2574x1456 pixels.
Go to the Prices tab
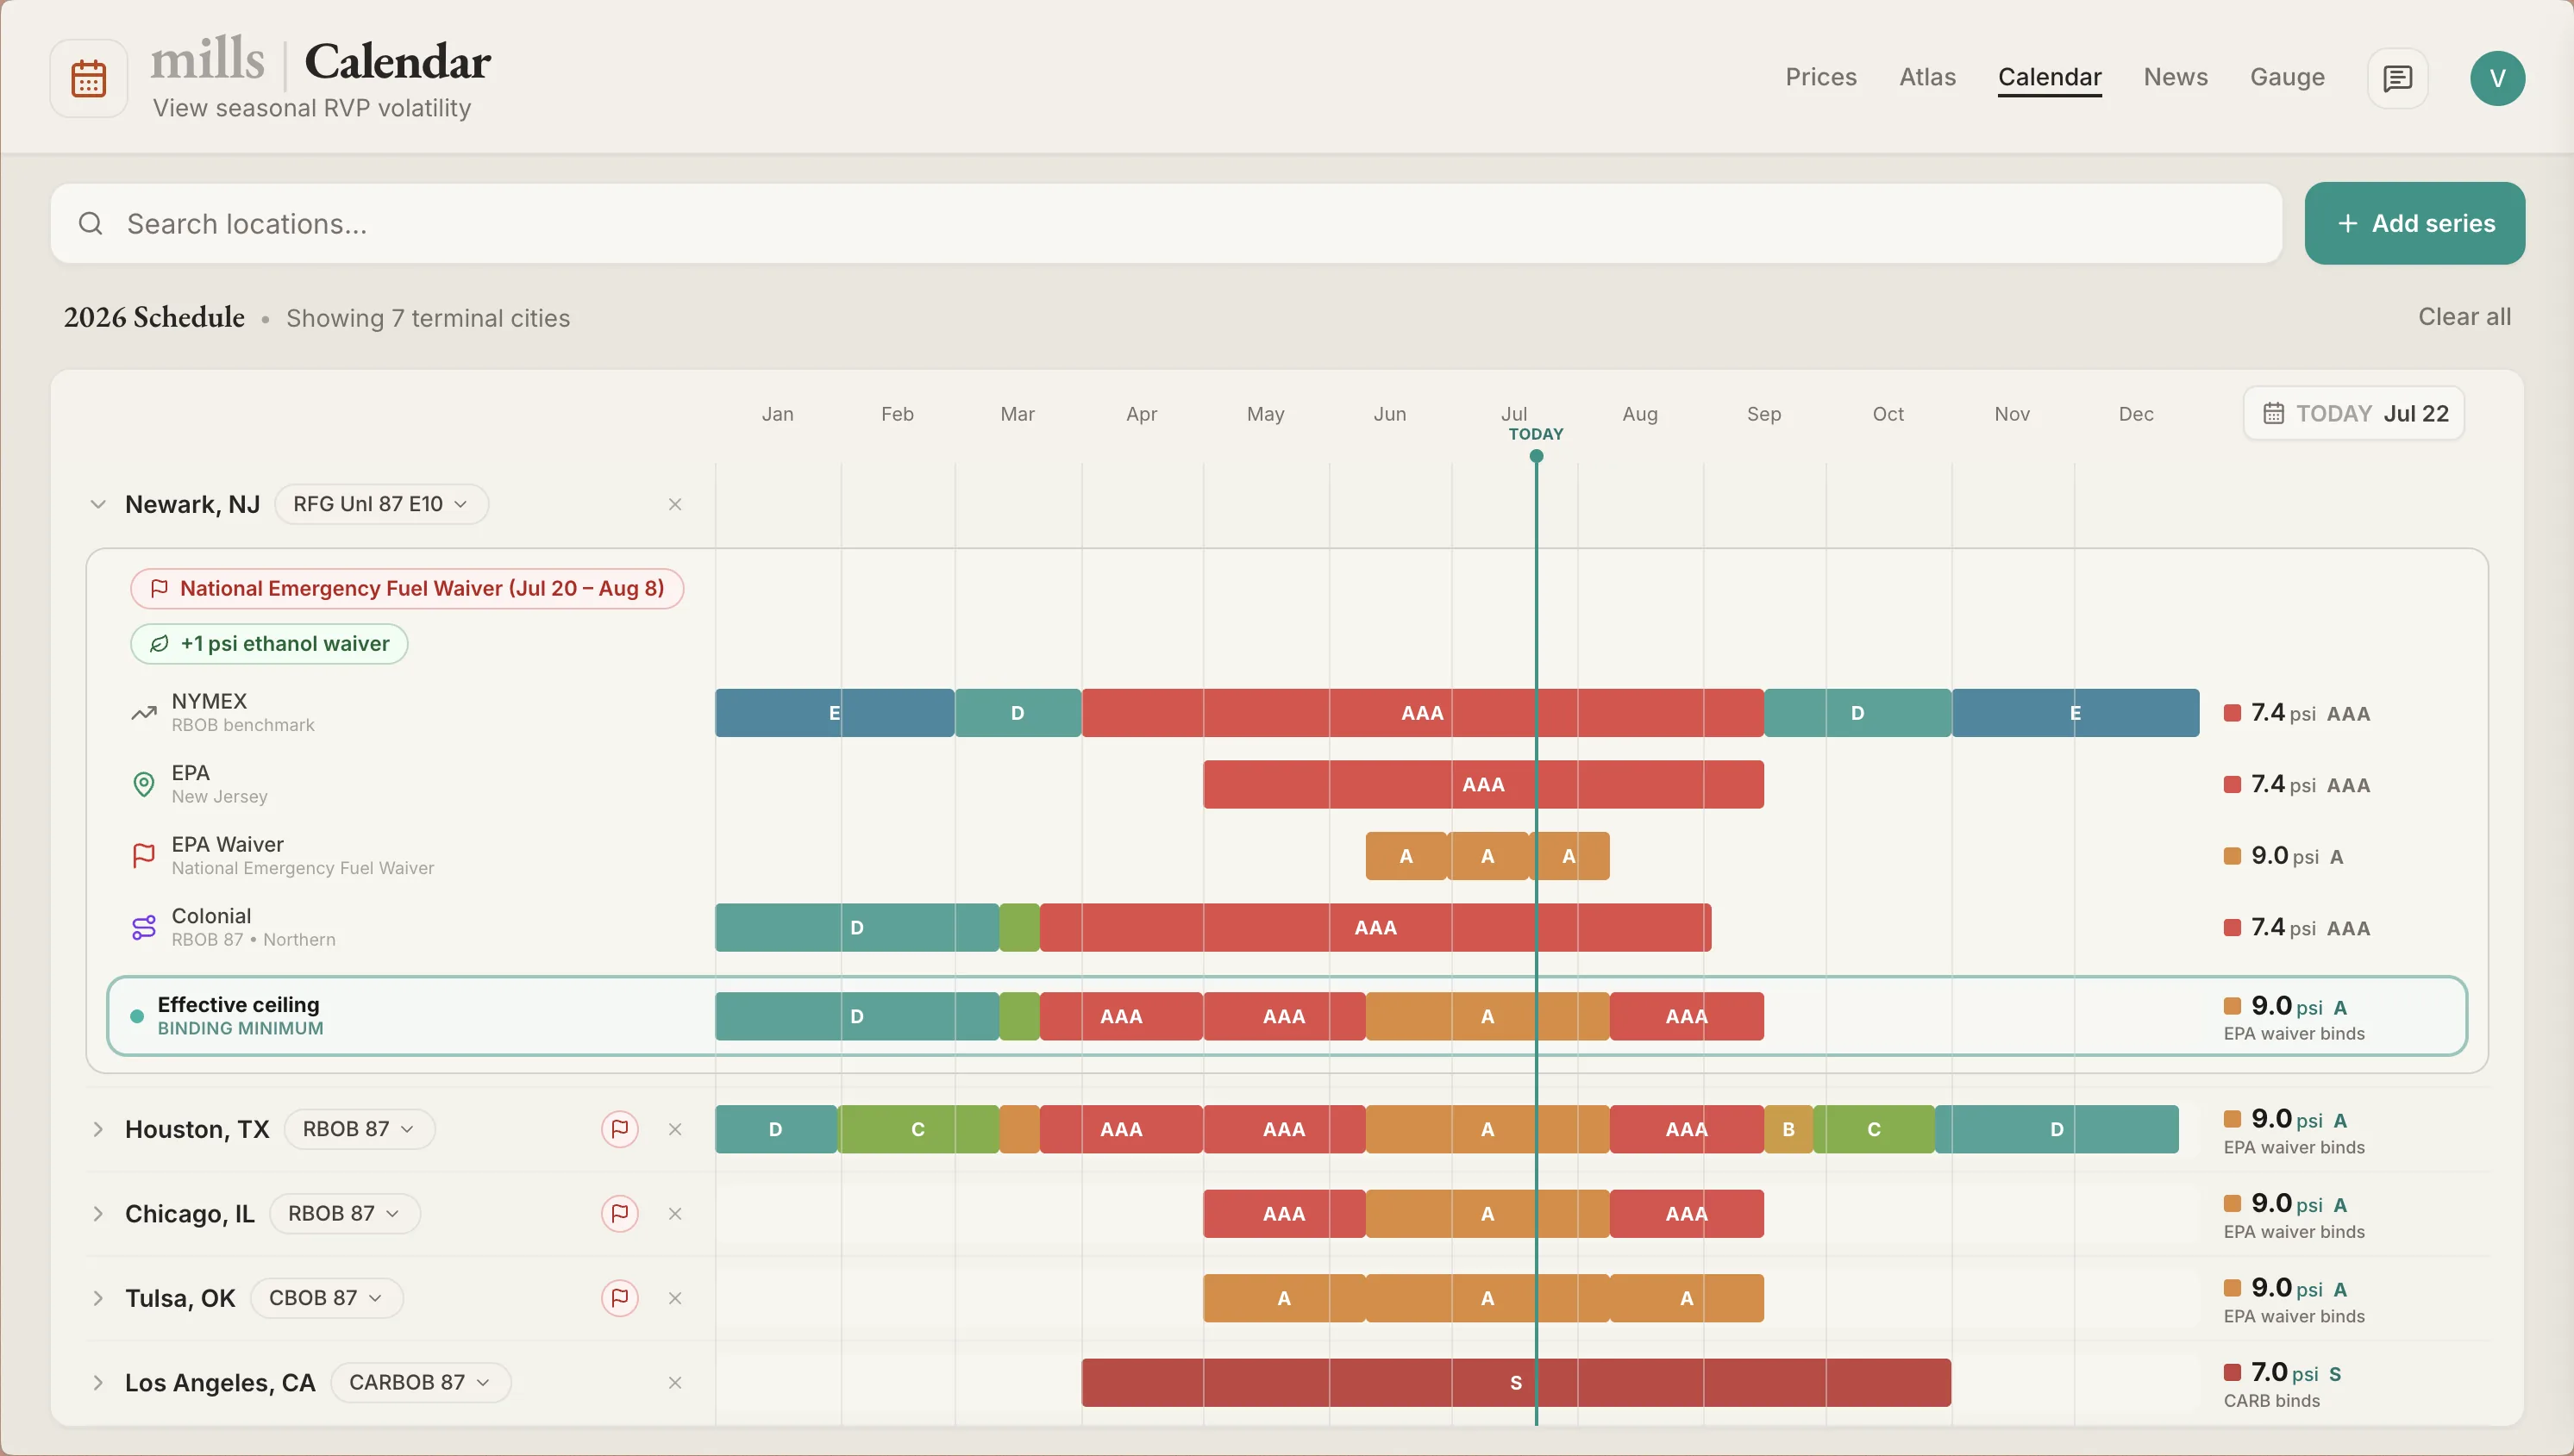coord(1821,77)
